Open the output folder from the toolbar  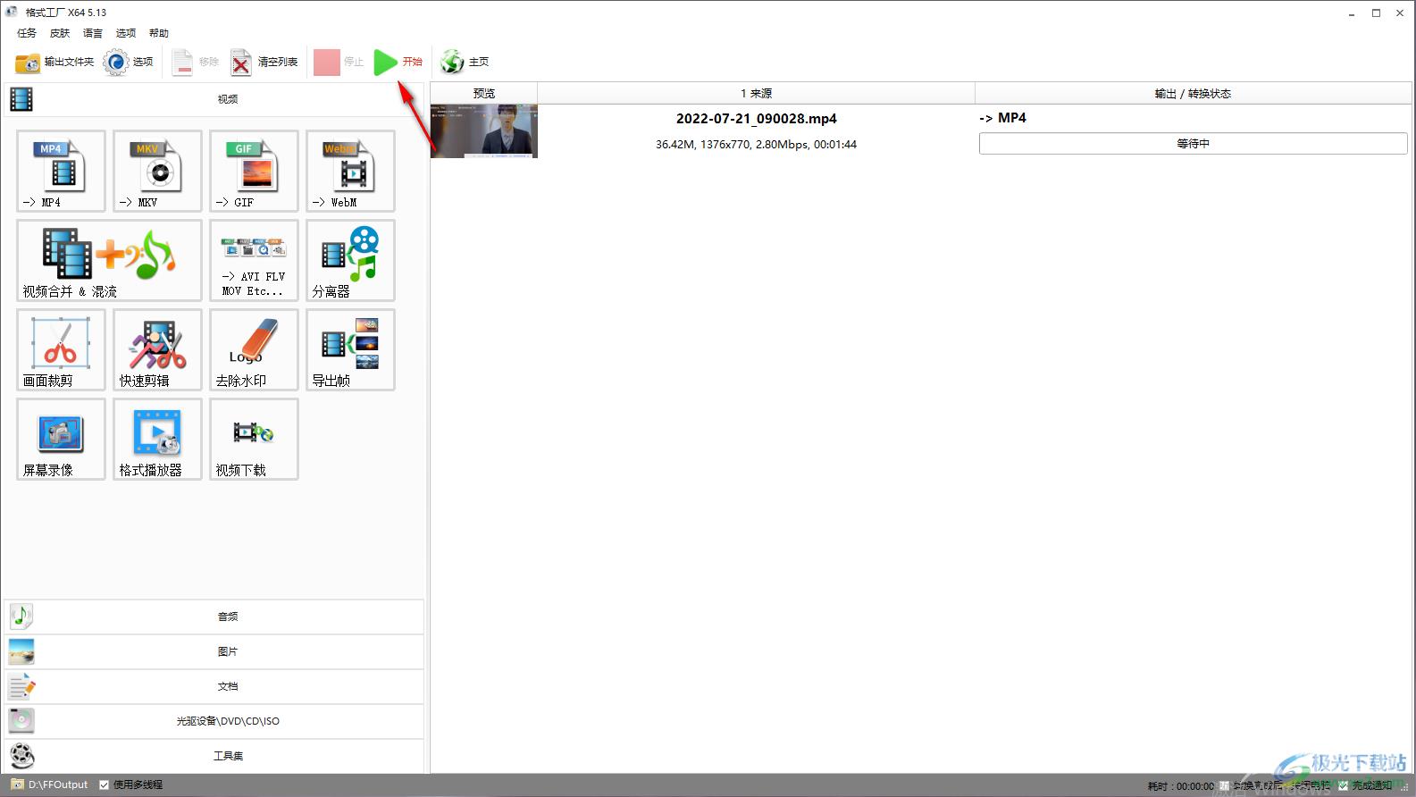pos(54,62)
